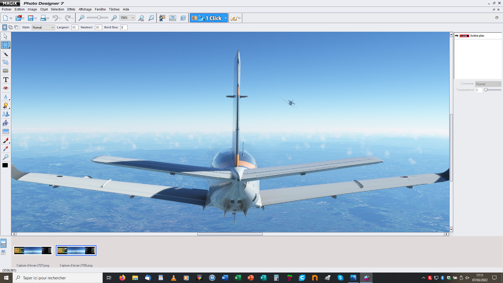Select the paint bucket fill tool

(6, 123)
